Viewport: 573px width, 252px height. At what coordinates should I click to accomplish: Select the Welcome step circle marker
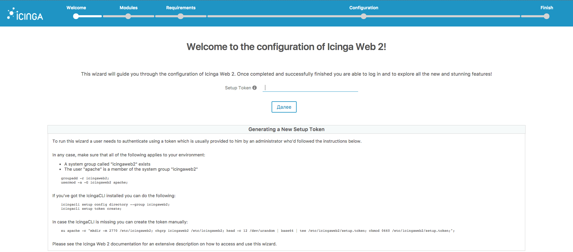76,16
